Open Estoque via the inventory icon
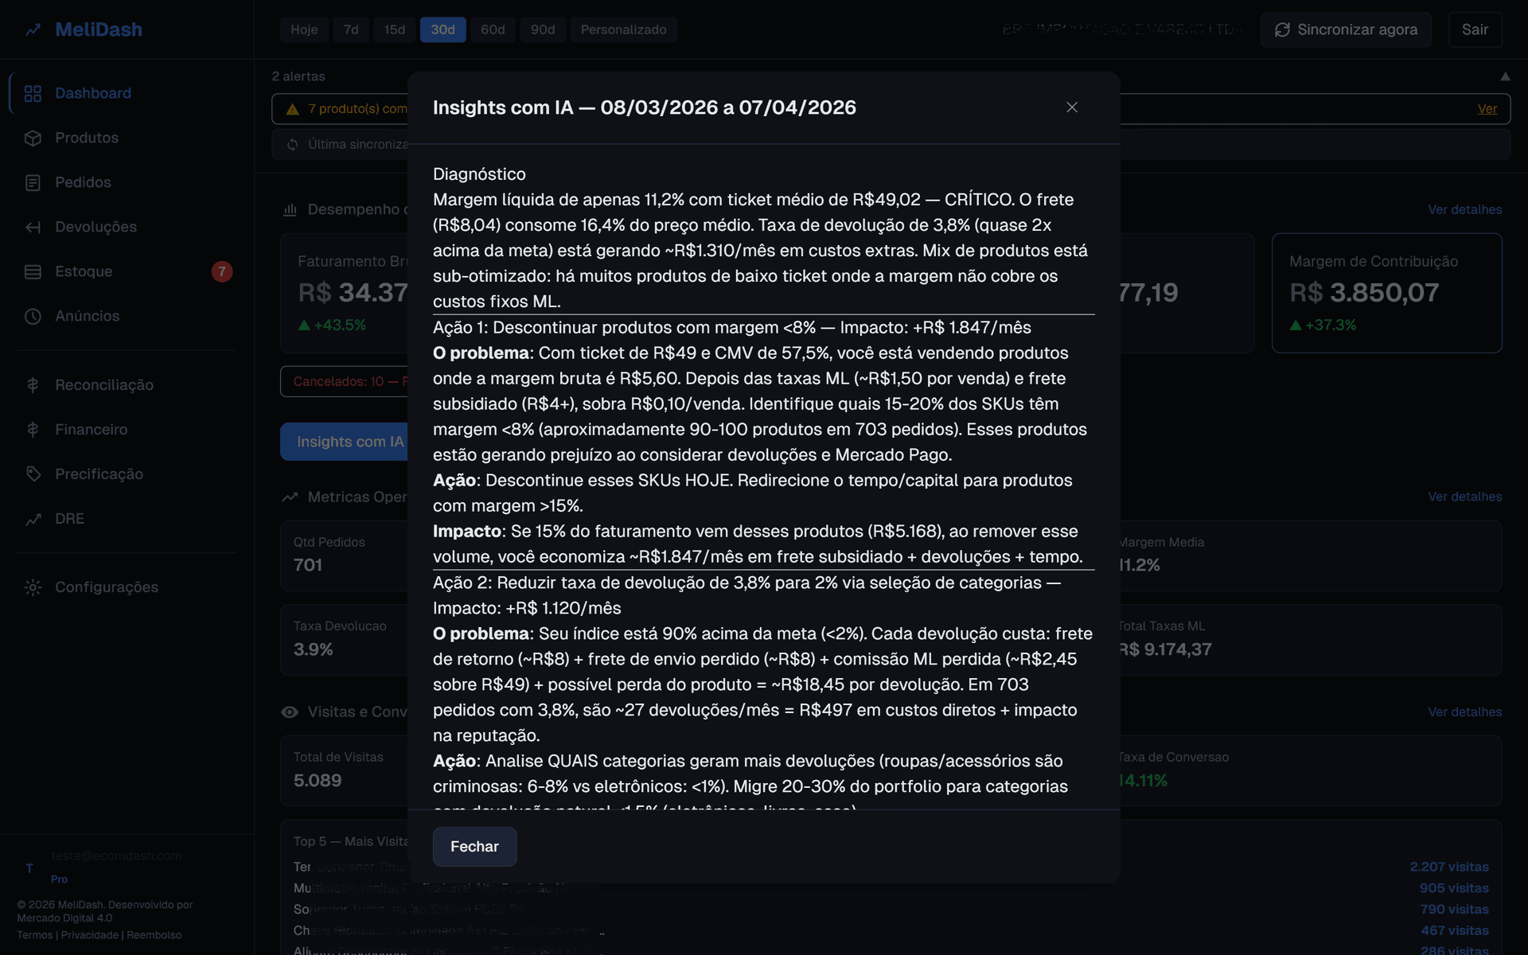Viewport: 1528px width, 955px height. point(33,271)
